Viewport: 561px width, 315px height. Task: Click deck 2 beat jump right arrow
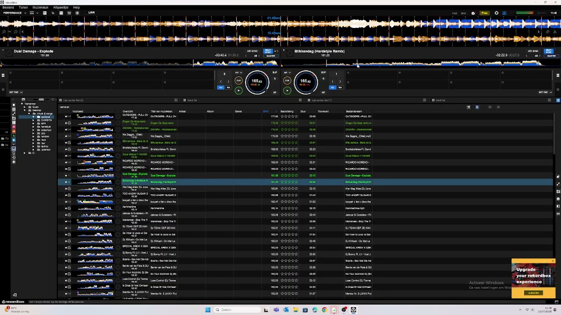pos(340,81)
